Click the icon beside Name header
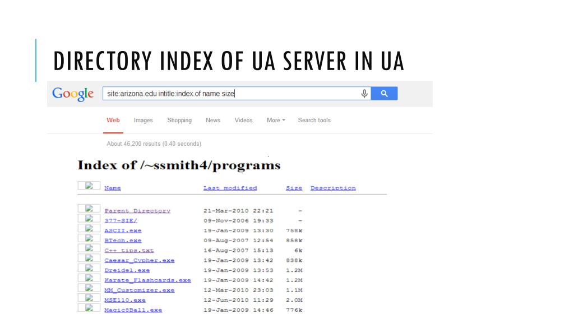This screenshot has width=574, height=323. [x=89, y=185]
